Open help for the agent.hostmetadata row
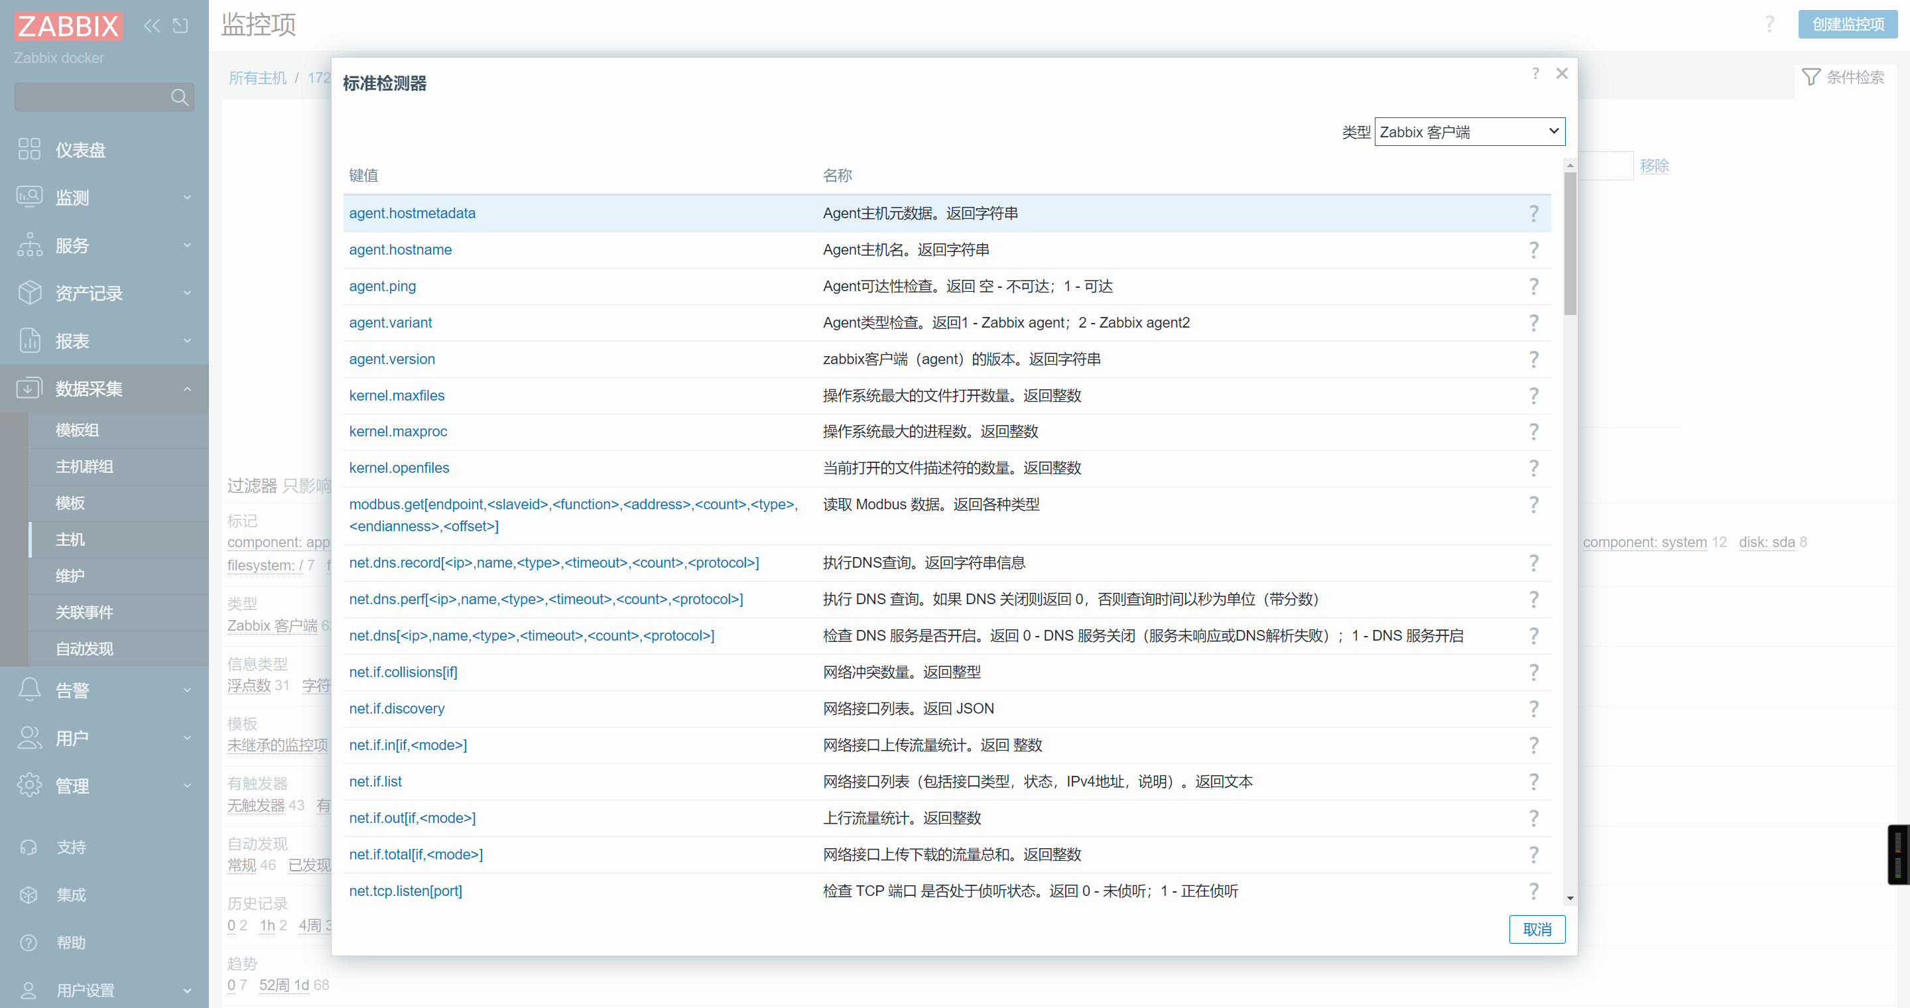Viewport: 1910px width, 1008px height. (1533, 214)
